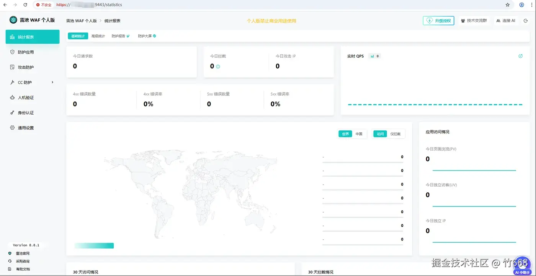Open the browser three-dot menu

[531, 5]
